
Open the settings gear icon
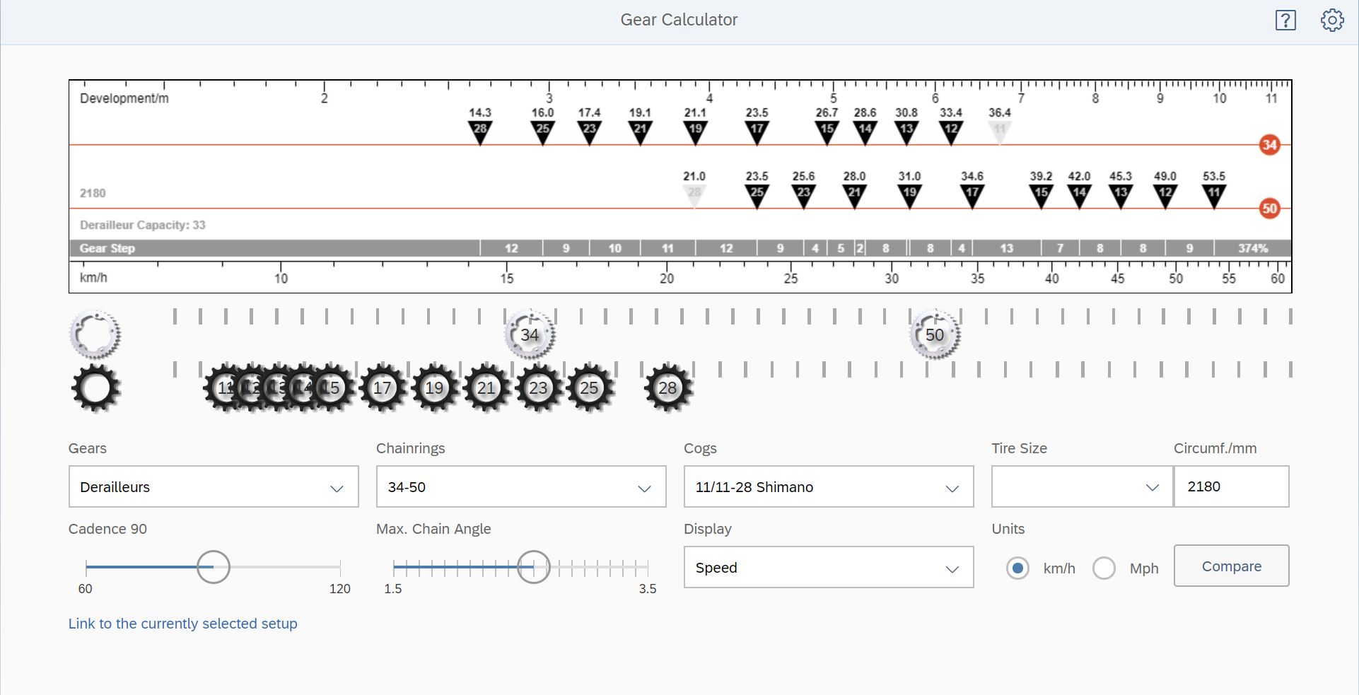pyautogui.click(x=1332, y=21)
